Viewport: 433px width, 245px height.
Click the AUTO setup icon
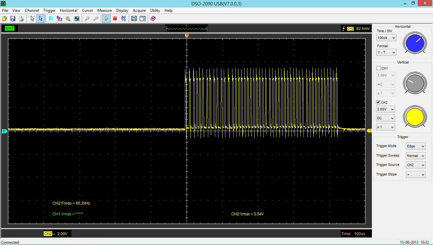pyautogui.click(x=124, y=19)
